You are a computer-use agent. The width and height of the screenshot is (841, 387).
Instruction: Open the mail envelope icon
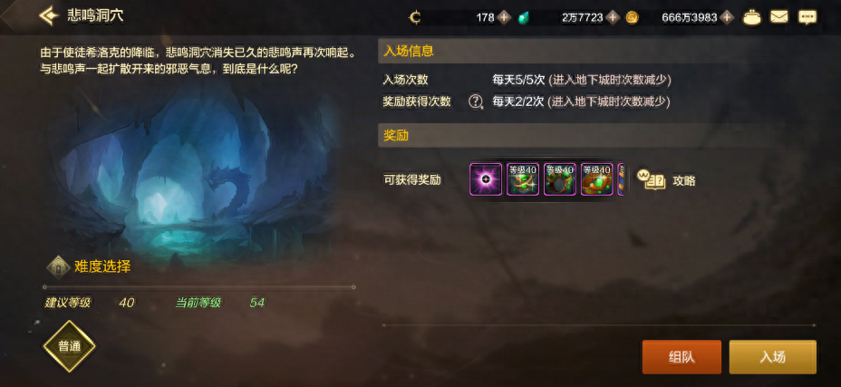[x=779, y=17]
